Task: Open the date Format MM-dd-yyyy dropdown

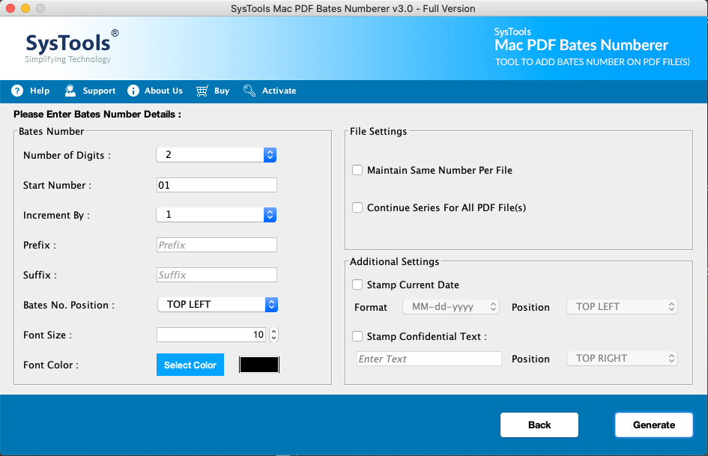Action: click(451, 307)
